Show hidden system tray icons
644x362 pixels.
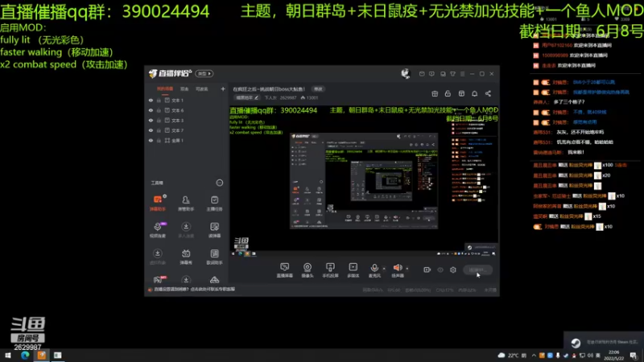pos(534,356)
